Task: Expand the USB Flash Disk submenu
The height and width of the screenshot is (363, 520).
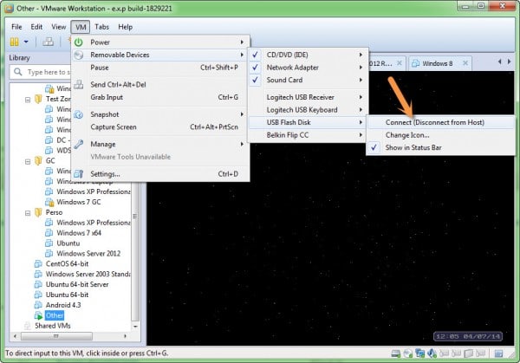Action: (308, 122)
